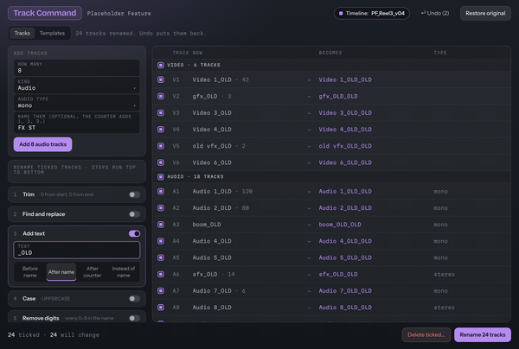This screenshot has height=349, width=519.
Task: Untick the A3 boom_OLD track checkbox
Action: pyautogui.click(x=161, y=225)
